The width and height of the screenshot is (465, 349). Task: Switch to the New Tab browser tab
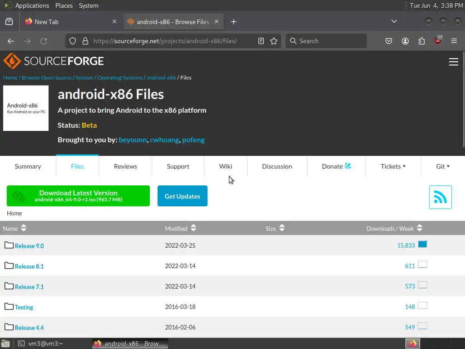(x=71, y=22)
